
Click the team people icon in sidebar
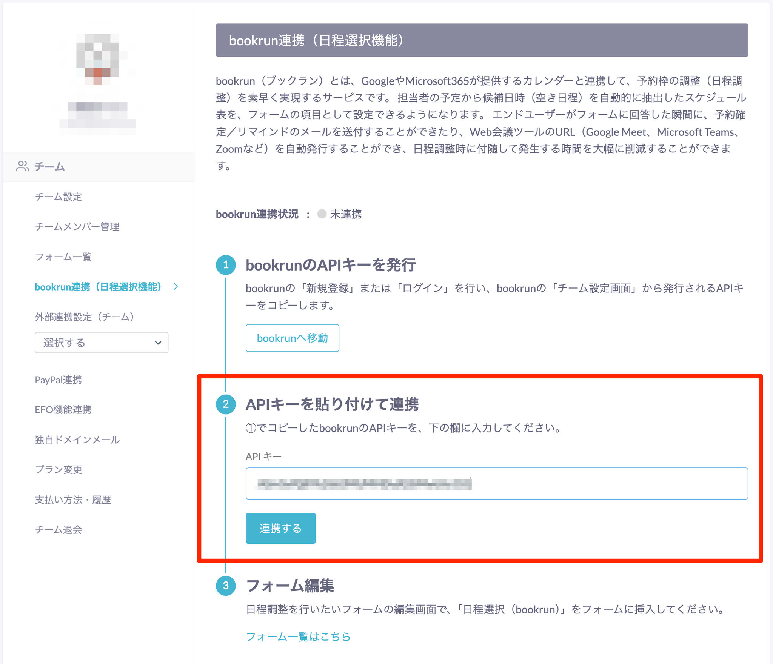[22, 166]
